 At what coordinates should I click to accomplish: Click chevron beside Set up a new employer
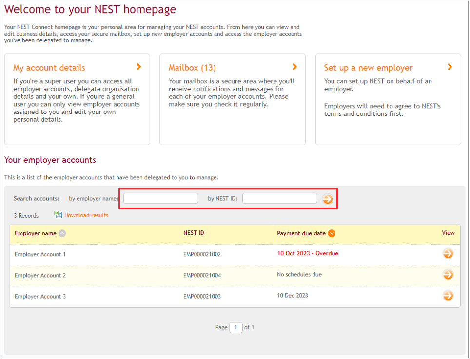point(450,67)
